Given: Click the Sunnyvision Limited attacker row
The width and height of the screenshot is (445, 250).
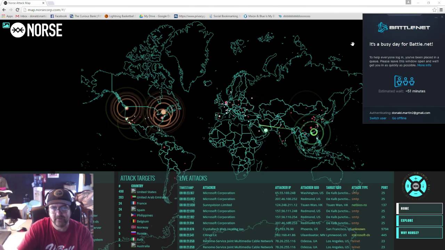Looking at the screenshot, I should pyautogui.click(x=217, y=205).
